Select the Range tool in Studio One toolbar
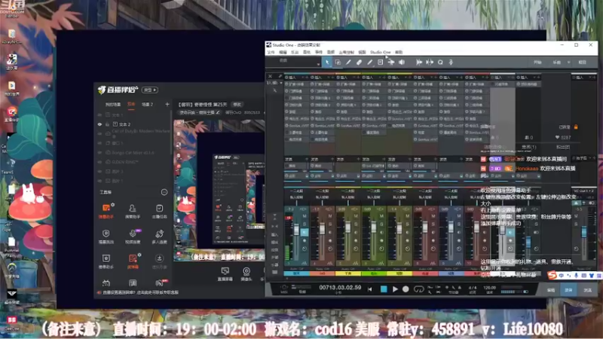This screenshot has width=603, height=339. click(x=338, y=63)
